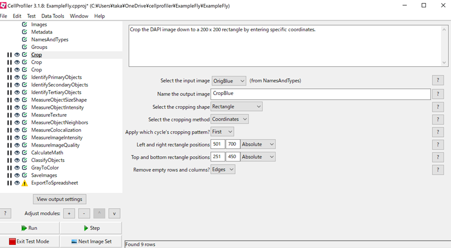Toggle pause on ExportToSpreadsheet module
Screen dimensions: 451x248
[x=10, y=183]
